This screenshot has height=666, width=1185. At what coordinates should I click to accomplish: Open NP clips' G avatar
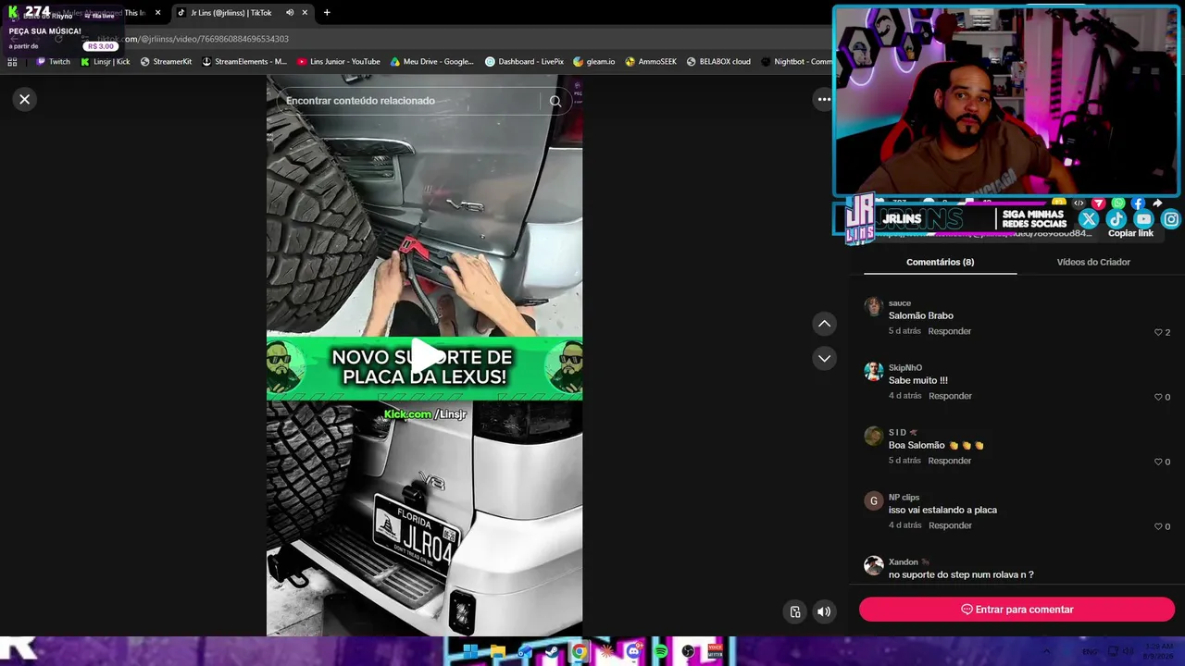(x=873, y=500)
